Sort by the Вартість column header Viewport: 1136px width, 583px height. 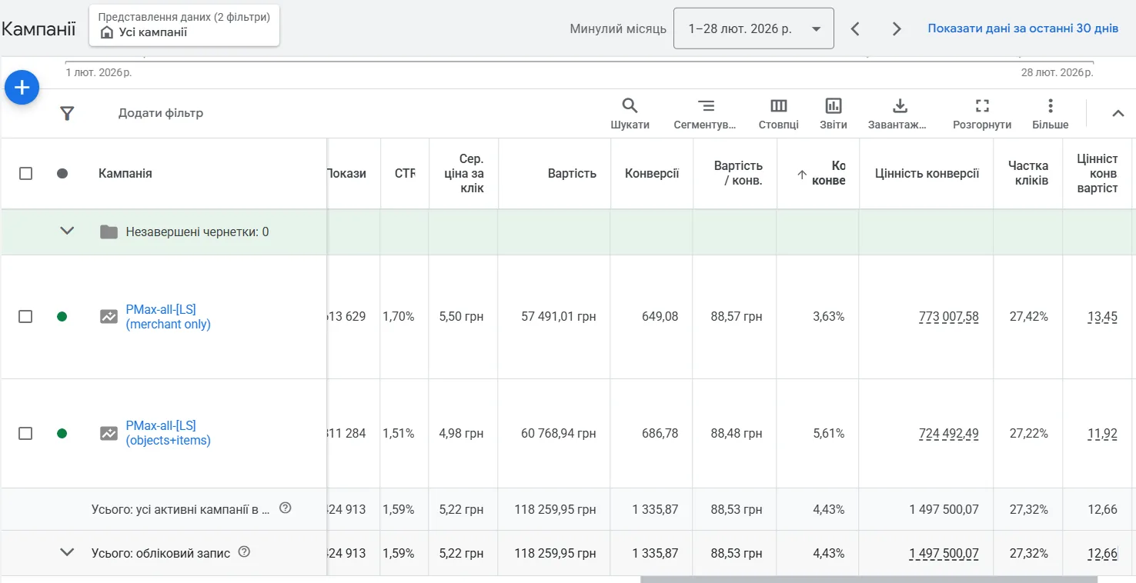(x=572, y=173)
